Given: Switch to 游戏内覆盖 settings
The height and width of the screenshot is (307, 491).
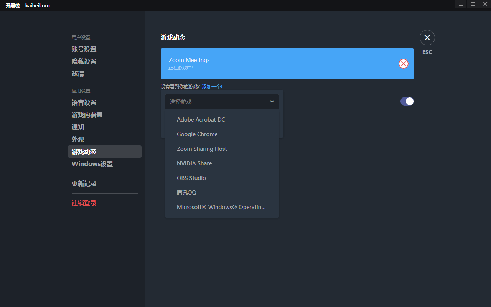Looking at the screenshot, I should point(87,115).
